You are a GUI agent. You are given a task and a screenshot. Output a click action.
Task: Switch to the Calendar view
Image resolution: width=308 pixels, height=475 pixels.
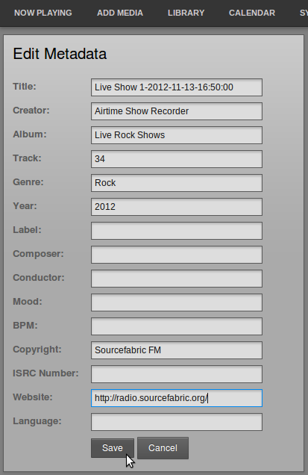click(x=252, y=13)
